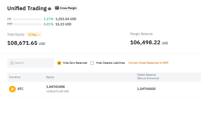The width and height of the screenshot is (201, 115).
Task: Enable Hide Cleared Liabilities checkbox
Action: pos(92,63)
